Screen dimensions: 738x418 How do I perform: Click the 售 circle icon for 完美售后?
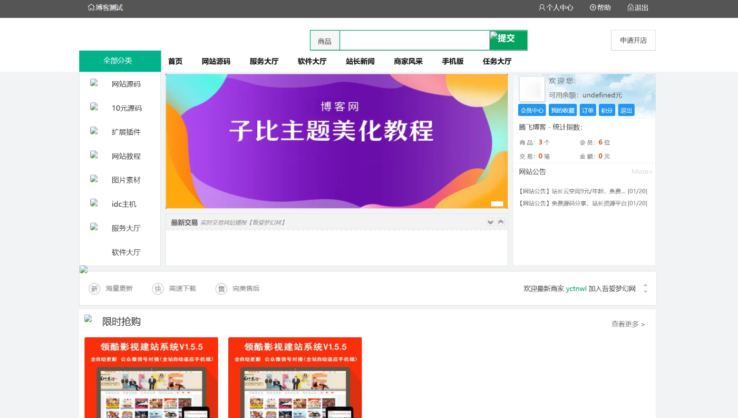point(221,289)
